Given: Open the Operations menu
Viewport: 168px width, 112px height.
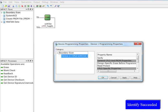Looking at the screenshot, I should (x=26, y=2).
